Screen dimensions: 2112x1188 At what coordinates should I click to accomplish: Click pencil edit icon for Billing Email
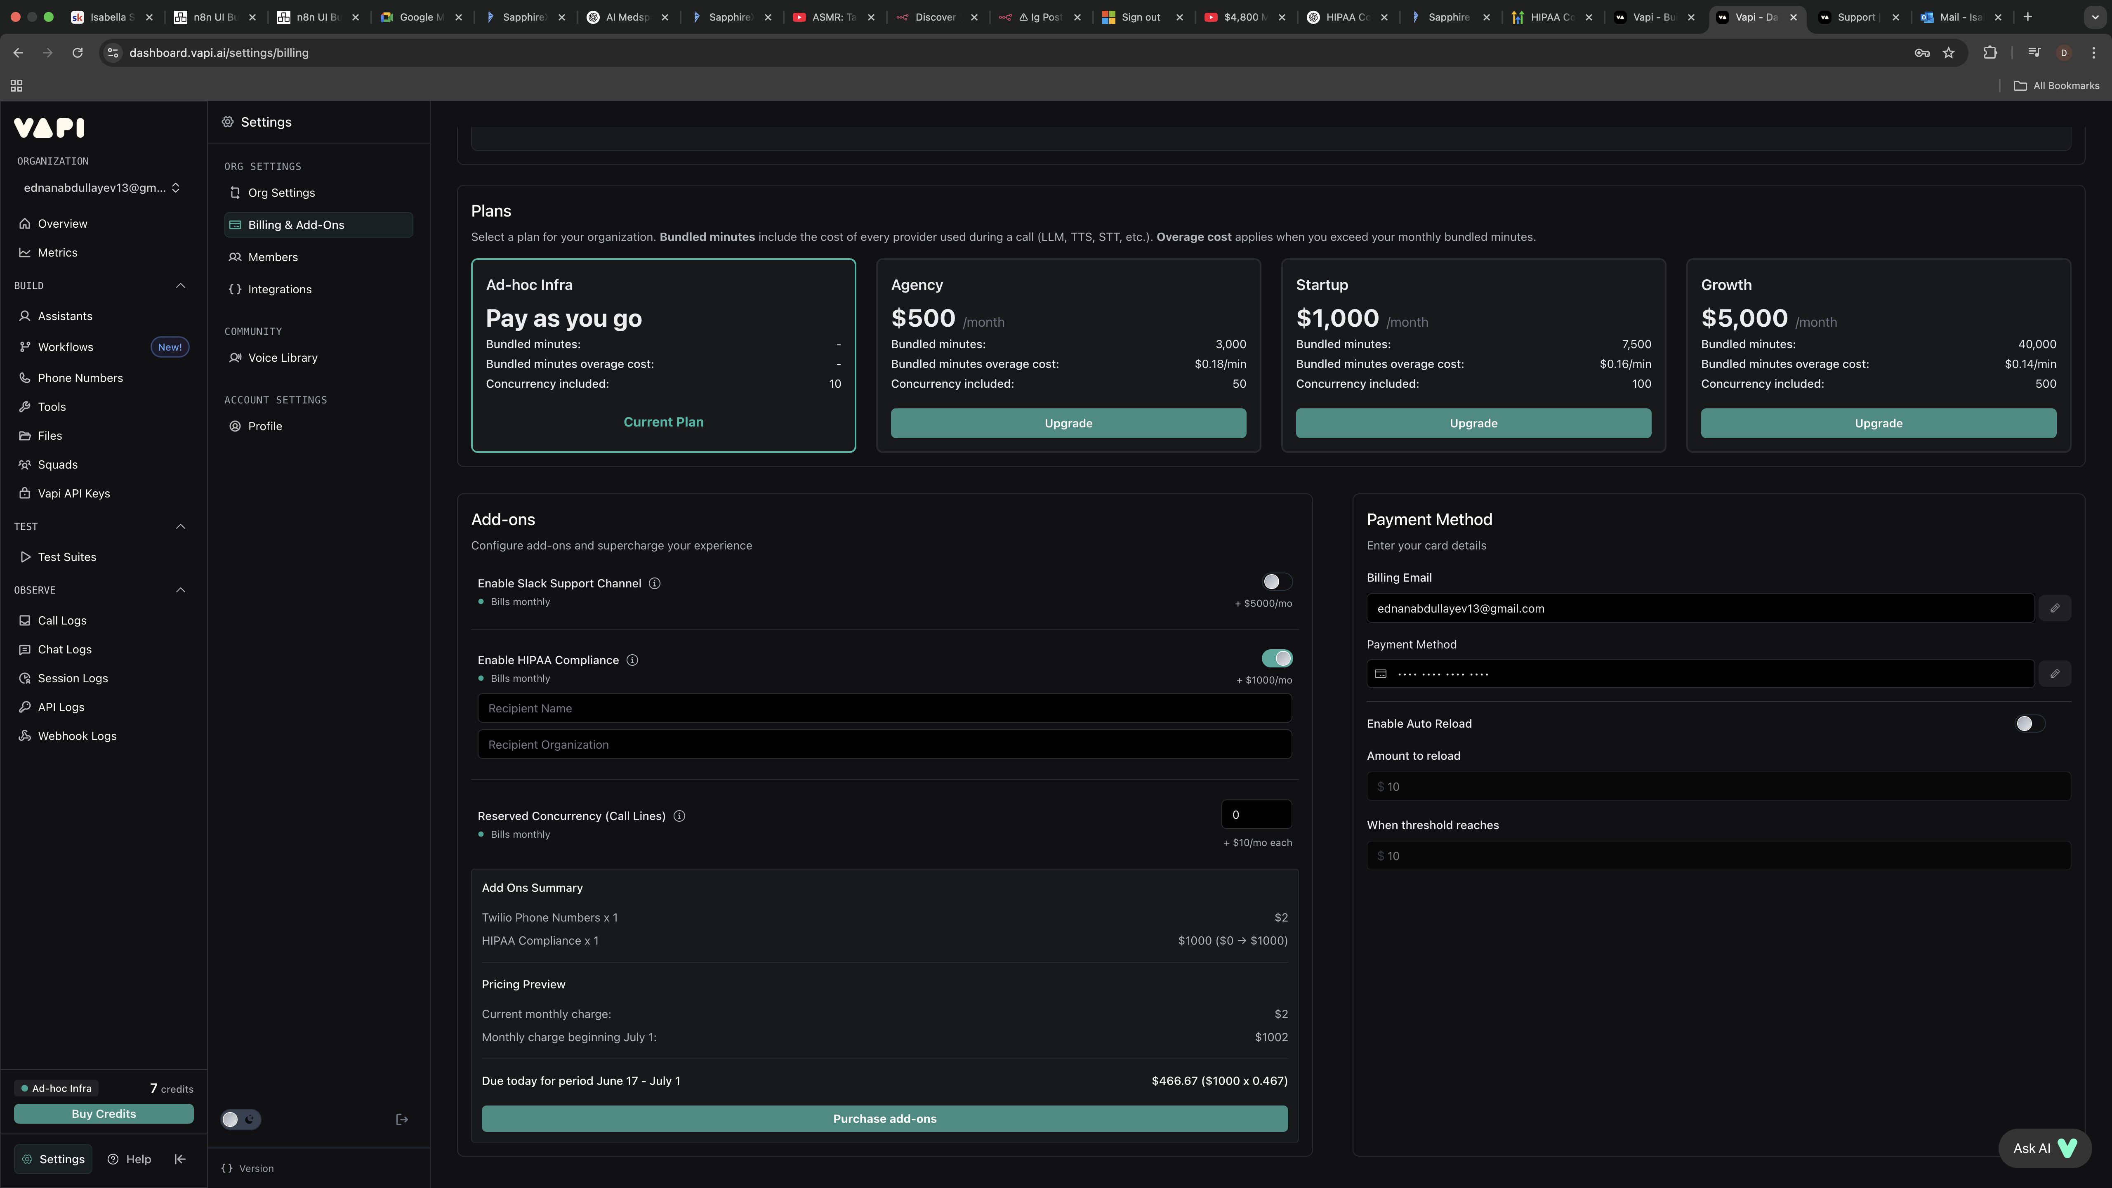point(2055,608)
